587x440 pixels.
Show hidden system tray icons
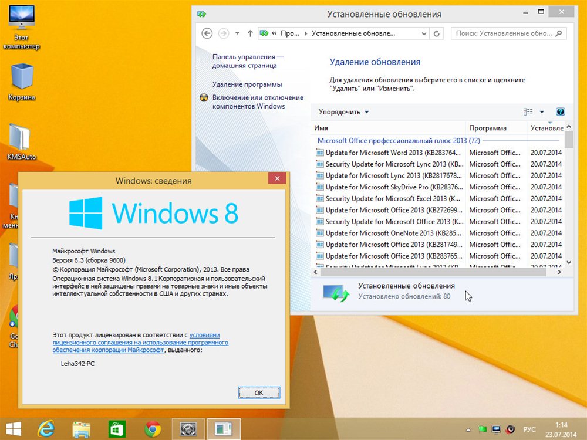pyautogui.click(x=468, y=429)
